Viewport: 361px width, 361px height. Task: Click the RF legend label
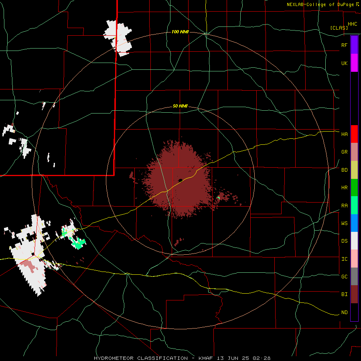[344, 45]
